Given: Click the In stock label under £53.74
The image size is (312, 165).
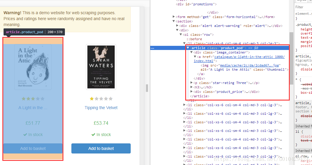Looking at the screenshot, I should click(x=104, y=135).
